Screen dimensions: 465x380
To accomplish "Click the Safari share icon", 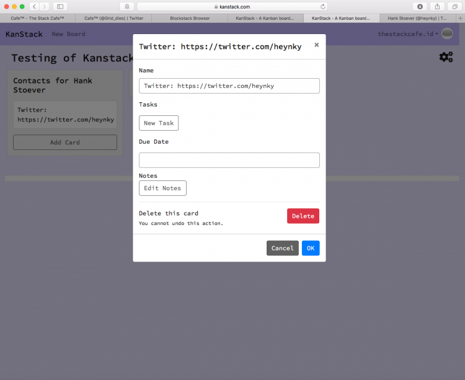I will [x=437, y=7].
